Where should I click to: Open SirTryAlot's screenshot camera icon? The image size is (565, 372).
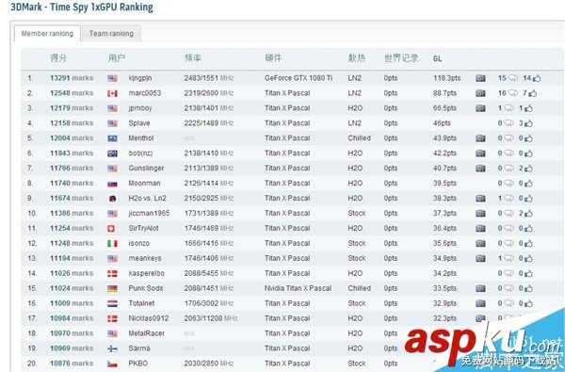[480, 228]
